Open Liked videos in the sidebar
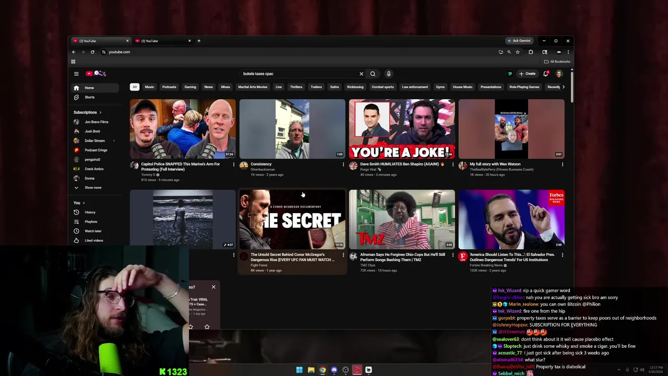Viewport: 668px width, 376px height. (94, 240)
